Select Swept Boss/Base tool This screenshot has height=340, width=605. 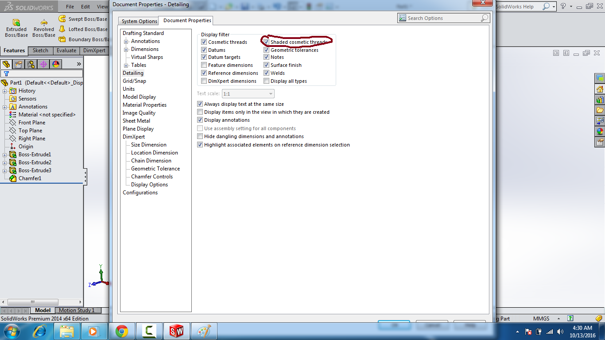(x=83, y=19)
